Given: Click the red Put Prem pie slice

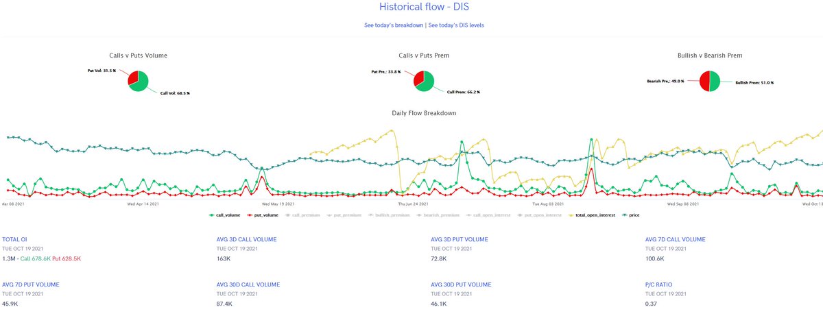Looking at the screenshot, I should click(418, 76).
